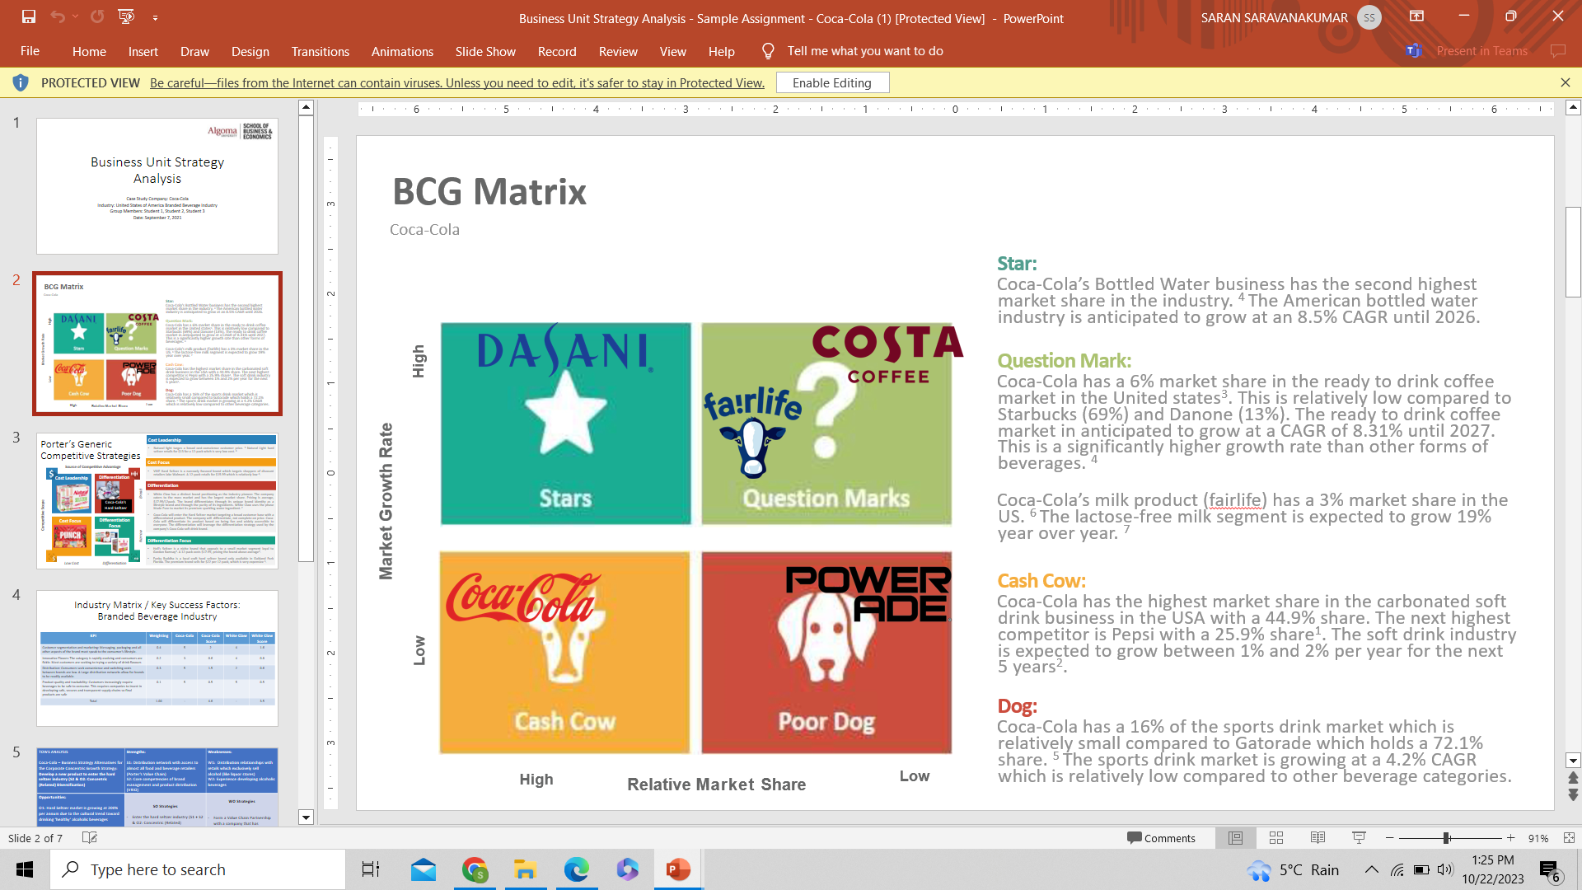Switch to the Home tab
The image size is (1582, 890).
point(89,51)
